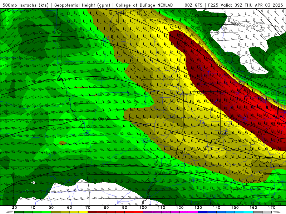286x214 pixels.
Task: Click the '00Z GFS' model run label
Action: point(193,5)
